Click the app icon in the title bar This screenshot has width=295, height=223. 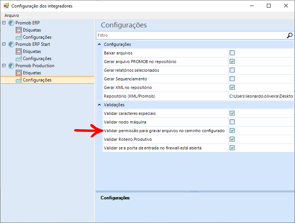coord(6,6)
